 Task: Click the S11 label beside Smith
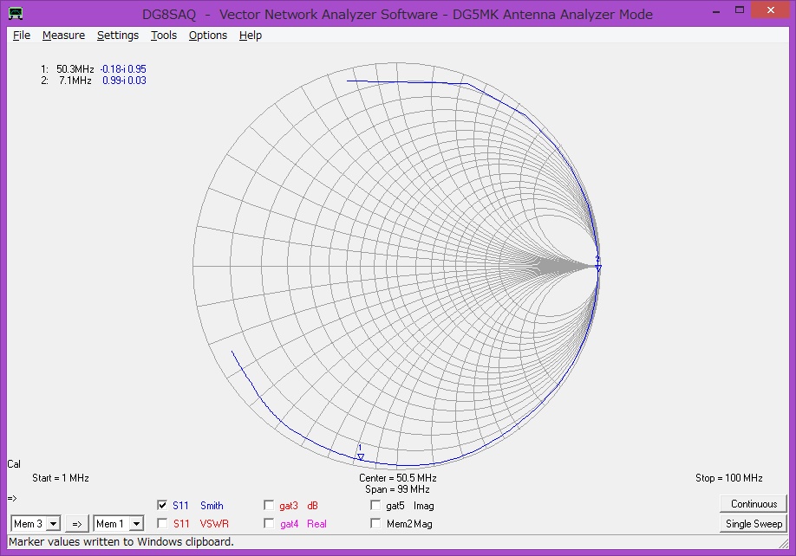[x=180, y=505]
